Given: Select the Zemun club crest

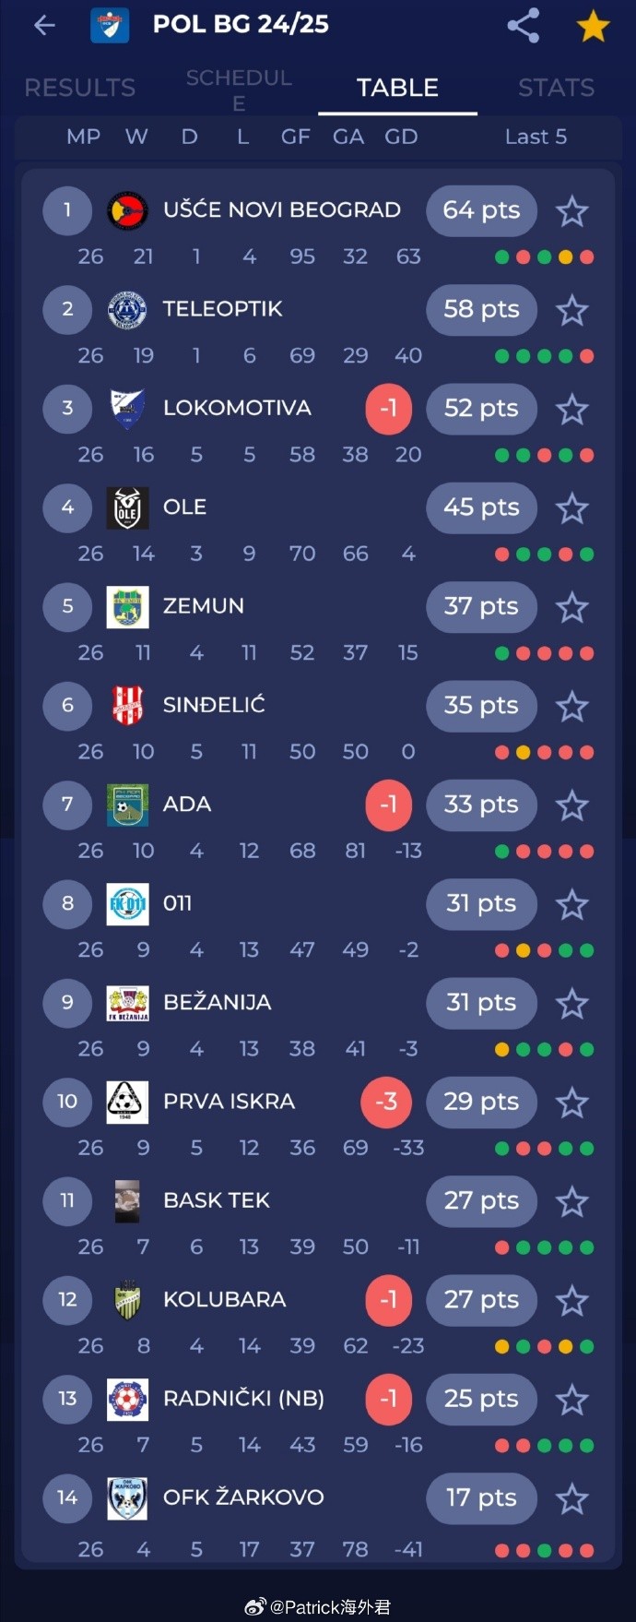Looking at the screenshot, I should pyautogui.click(x=127, y=606).
